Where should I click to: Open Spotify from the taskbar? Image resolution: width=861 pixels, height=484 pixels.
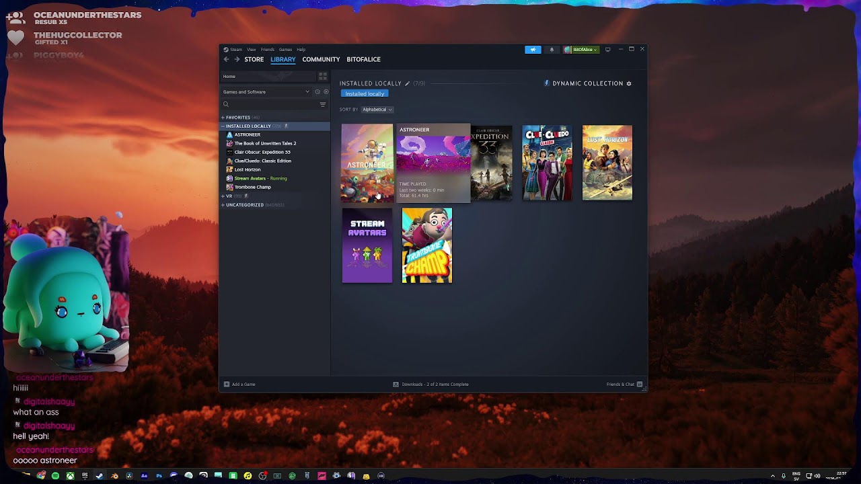click(x=55, y=476)
